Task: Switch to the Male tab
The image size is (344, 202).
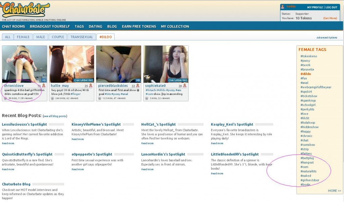Action: click(41, 37)
